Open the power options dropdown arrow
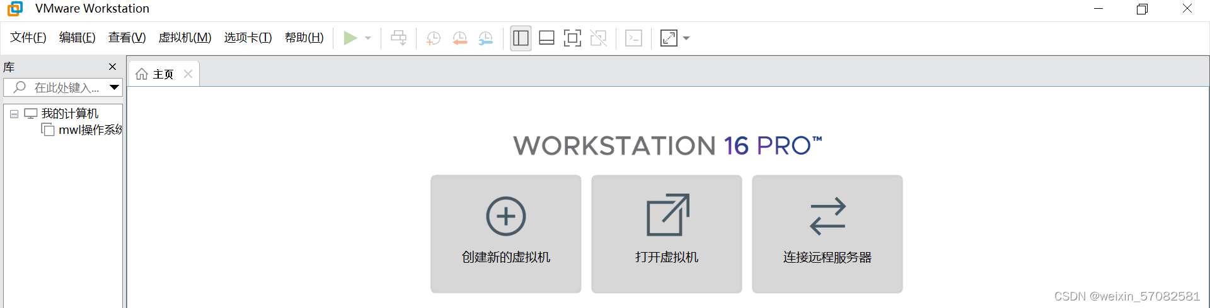1210x308 pixels. [368, 38]
